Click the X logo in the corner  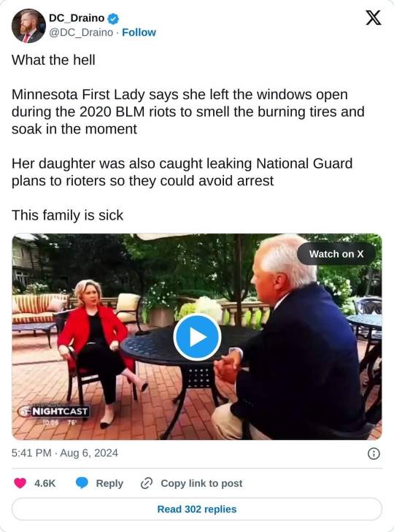373,18
